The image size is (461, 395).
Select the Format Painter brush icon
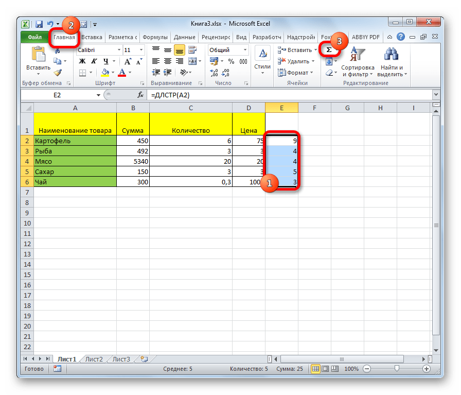coord(58,72)
